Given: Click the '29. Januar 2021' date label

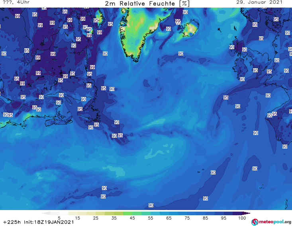Looking at the screenshot, I should tap(259, 2).
